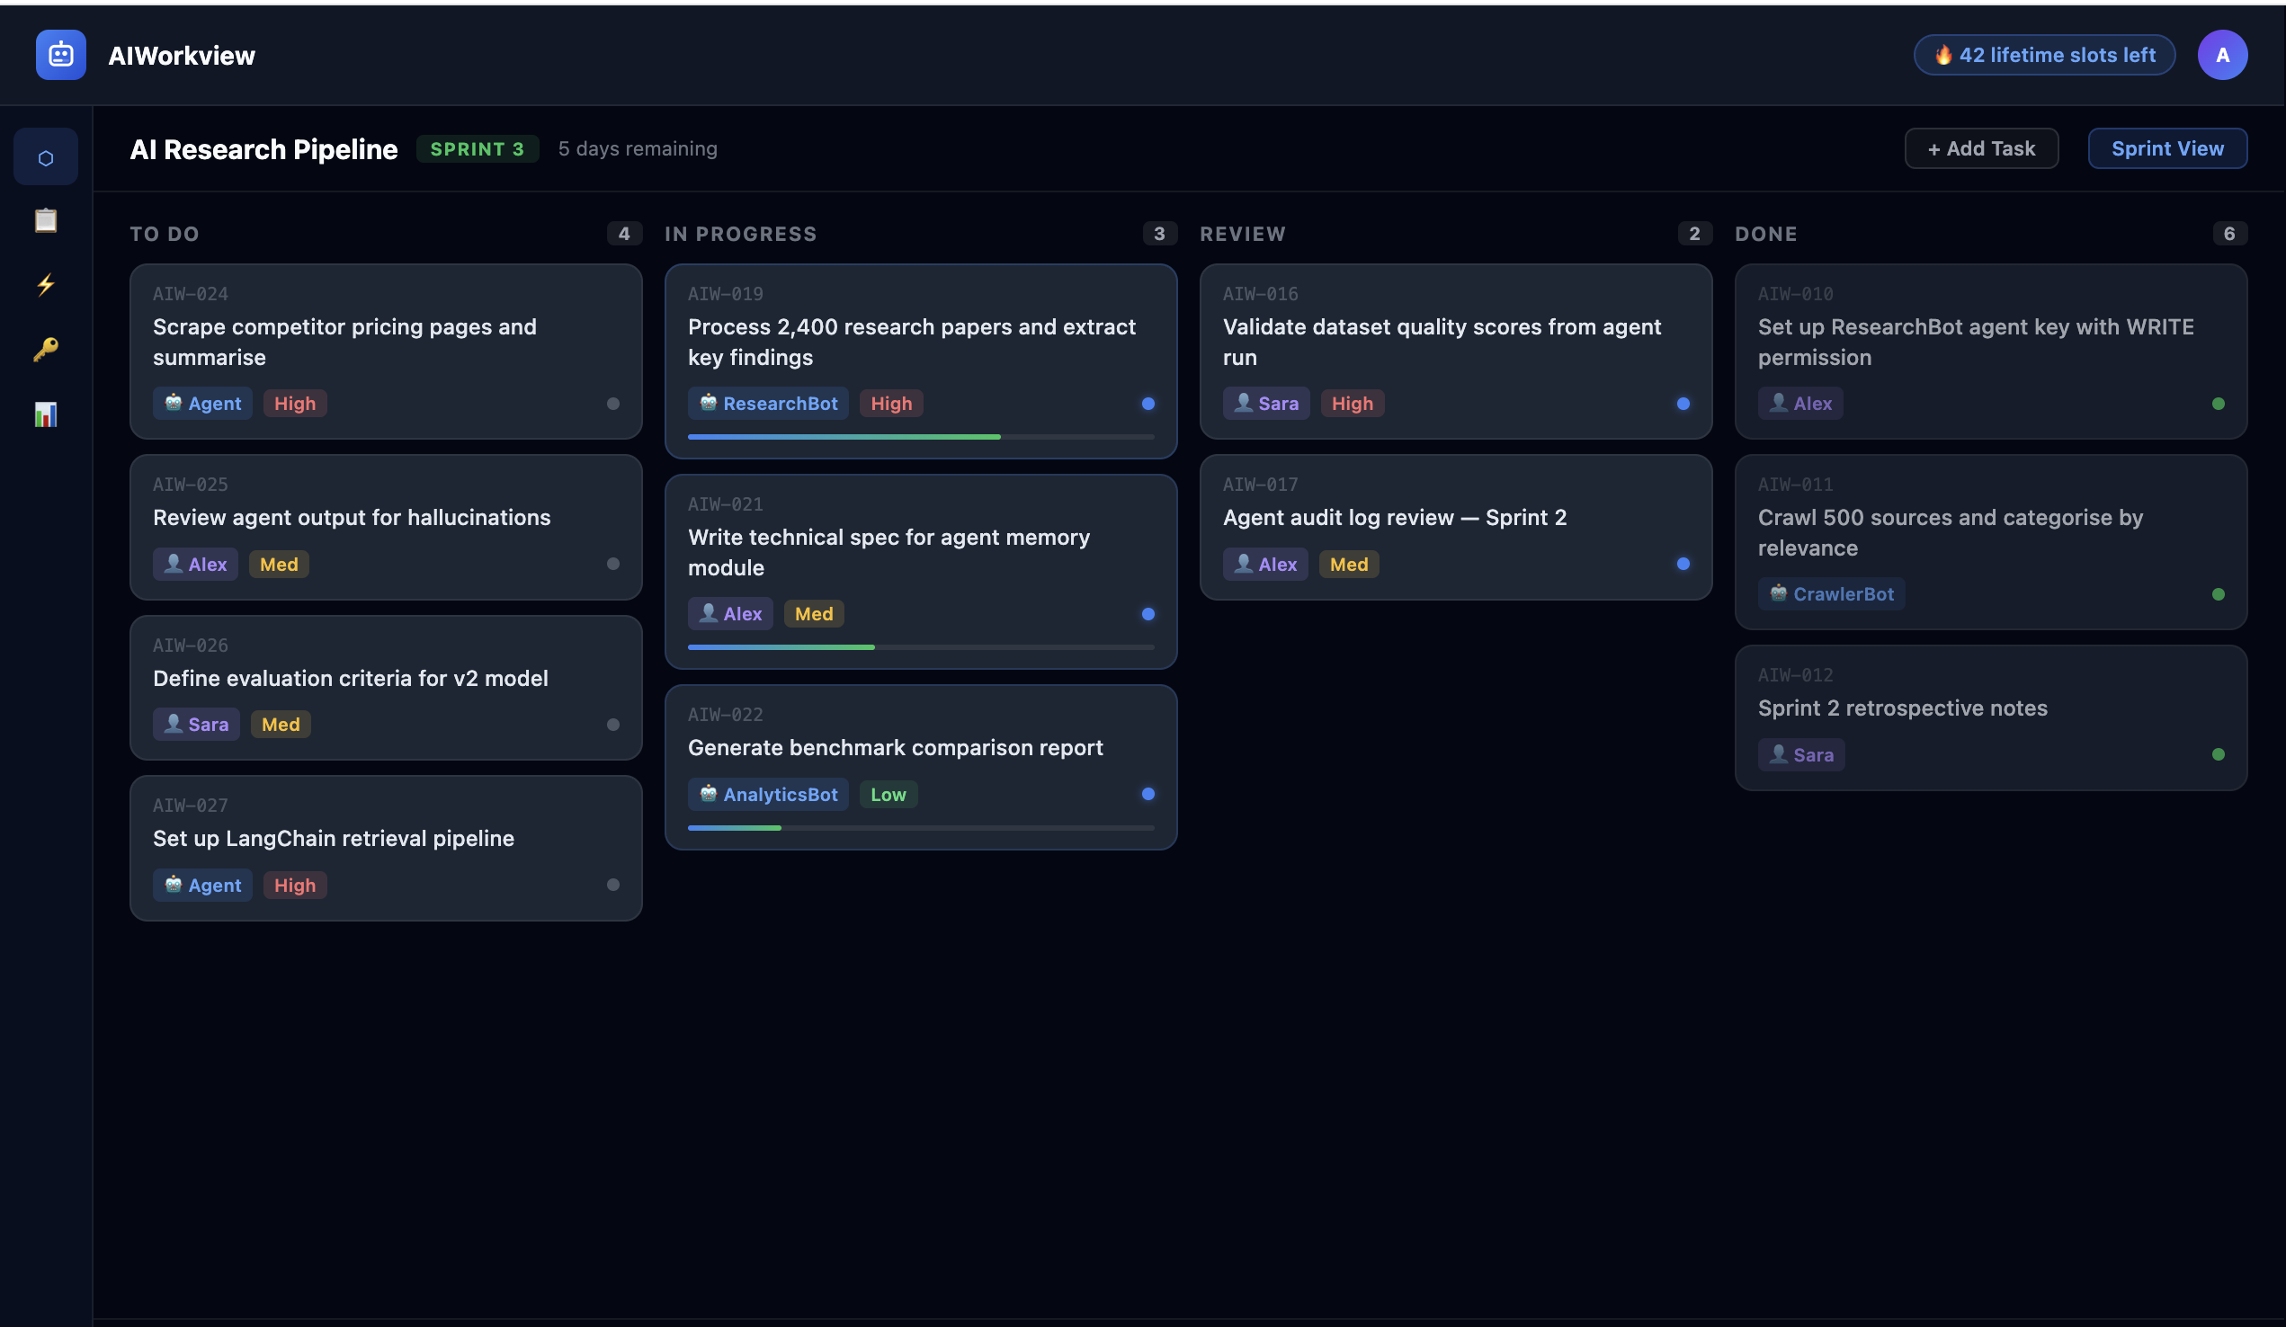Click the blue status dot on AIW-016
This screenshot has height=1327, width=2286.
coord(1683,404)
